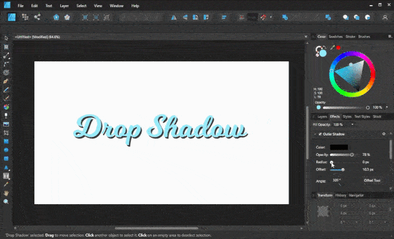Open Fill Opacity dropdown
The width and height of the screenshot is (394, 239).
[352, 124]
